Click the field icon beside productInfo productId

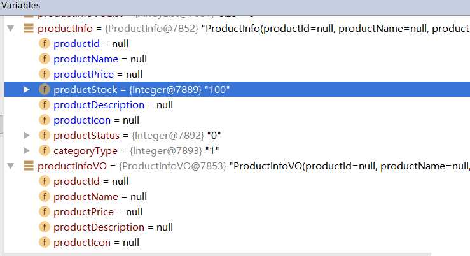tap(45, 43)
